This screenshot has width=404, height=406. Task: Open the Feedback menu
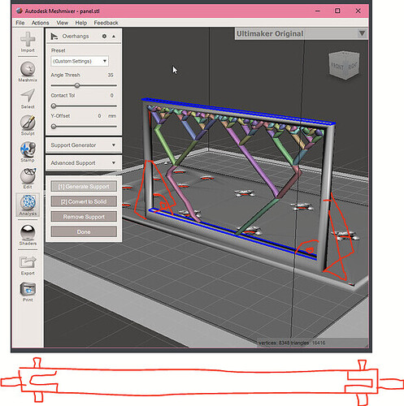pyautogui.click(x=106, y=23)
